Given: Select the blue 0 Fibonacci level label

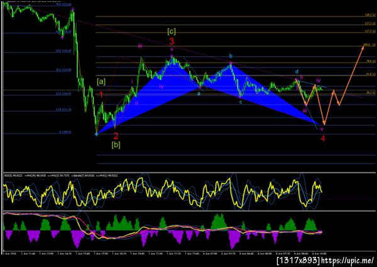Looking at the screenshot, I should (65, 132).
